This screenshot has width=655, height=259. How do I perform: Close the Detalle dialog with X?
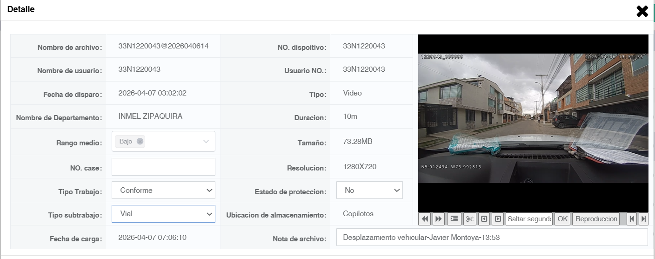coord(642,11)
